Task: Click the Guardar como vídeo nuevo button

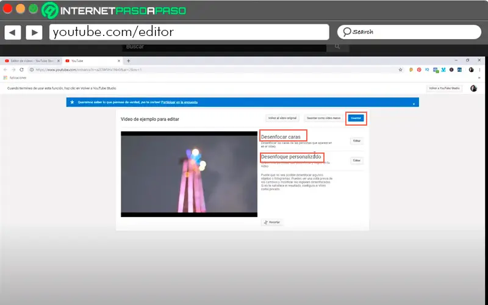Action: pos(324,118)
